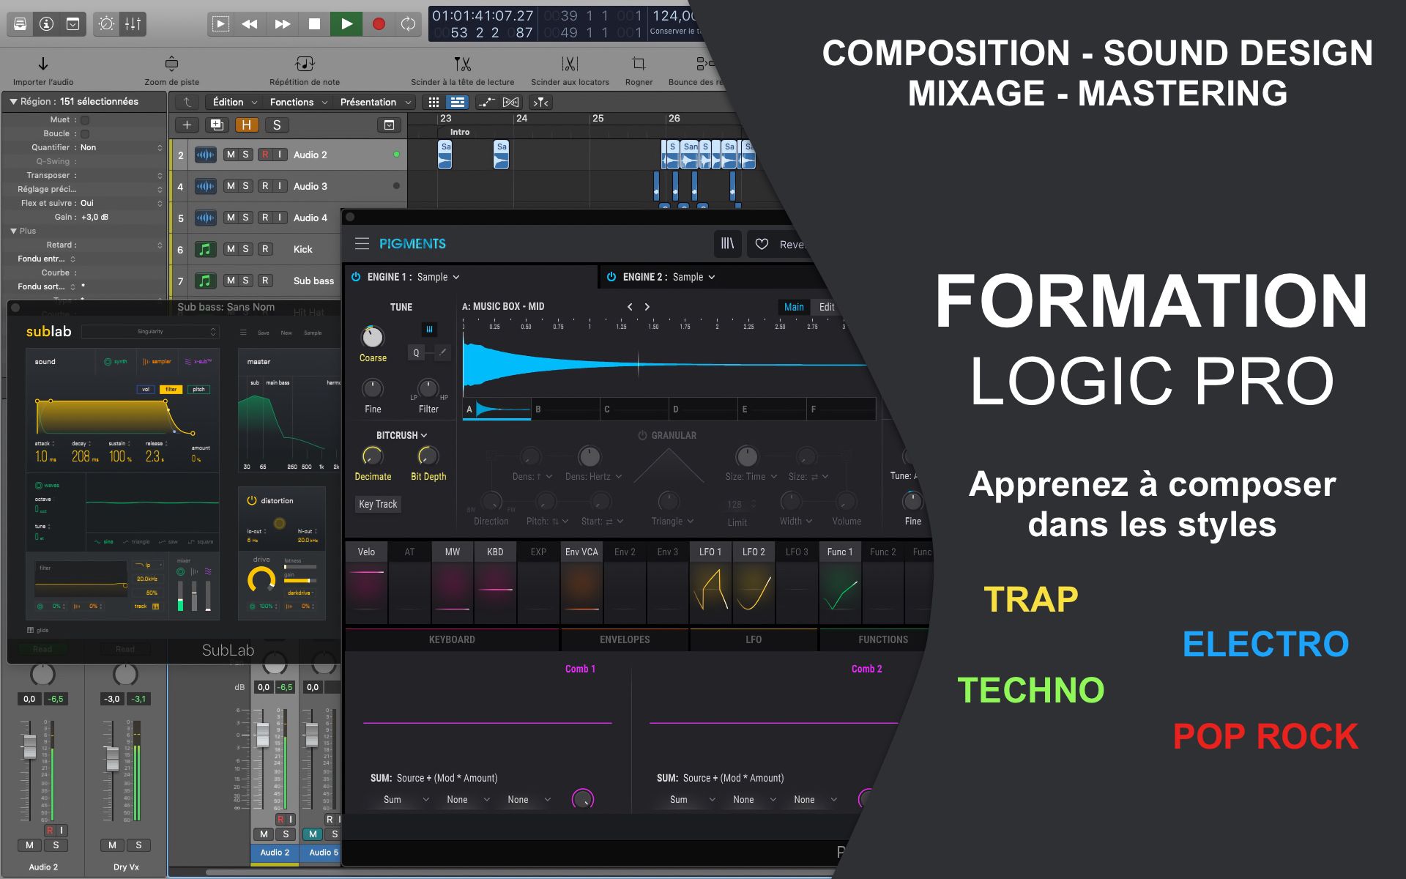Image resolution: width=1406 pixels, height=879 pixels.
Task: Click Importer l'audio toolbar icon
Action: click(x=43, y=64)
